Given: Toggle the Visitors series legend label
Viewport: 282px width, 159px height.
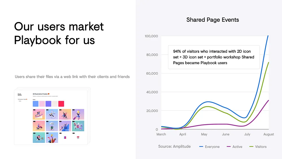Looking at the screenshot, I should [261, 147].
